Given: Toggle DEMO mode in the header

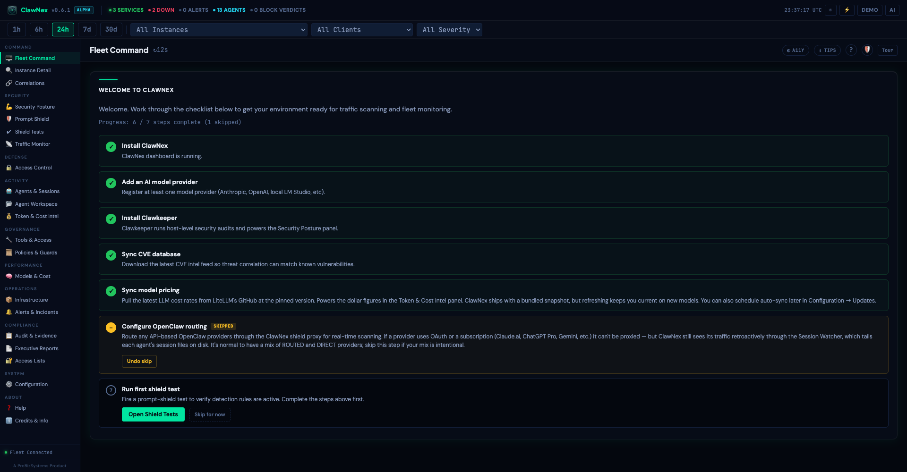Looking at the screenshot, I should coord(870,10).
